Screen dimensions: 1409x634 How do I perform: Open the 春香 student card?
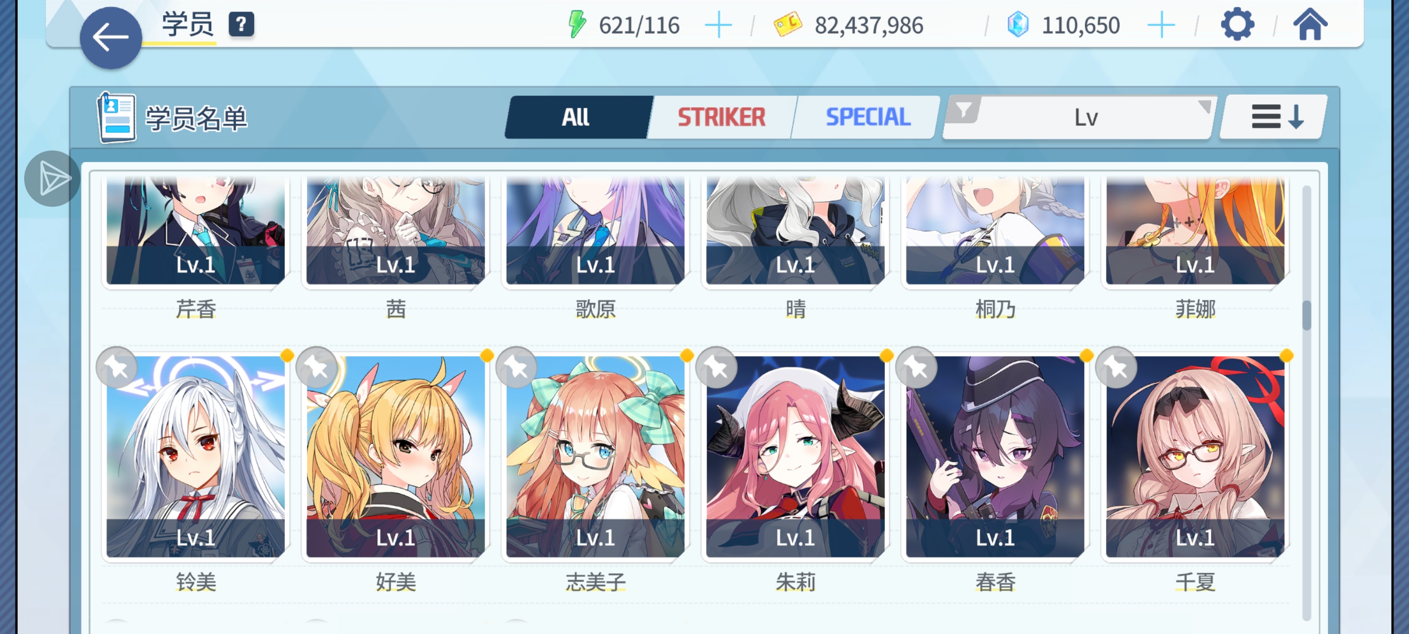[995, 457]
